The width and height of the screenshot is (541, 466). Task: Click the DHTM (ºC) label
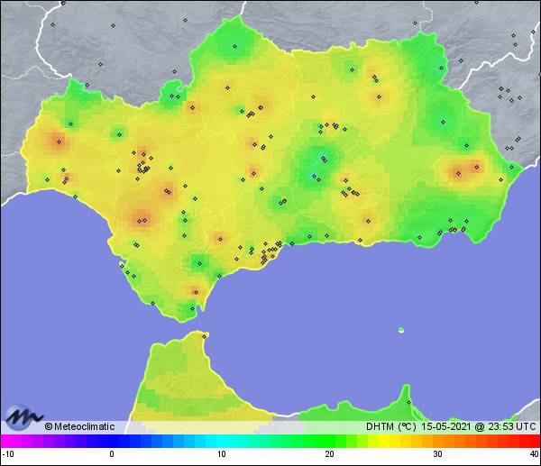pos(391,426)
